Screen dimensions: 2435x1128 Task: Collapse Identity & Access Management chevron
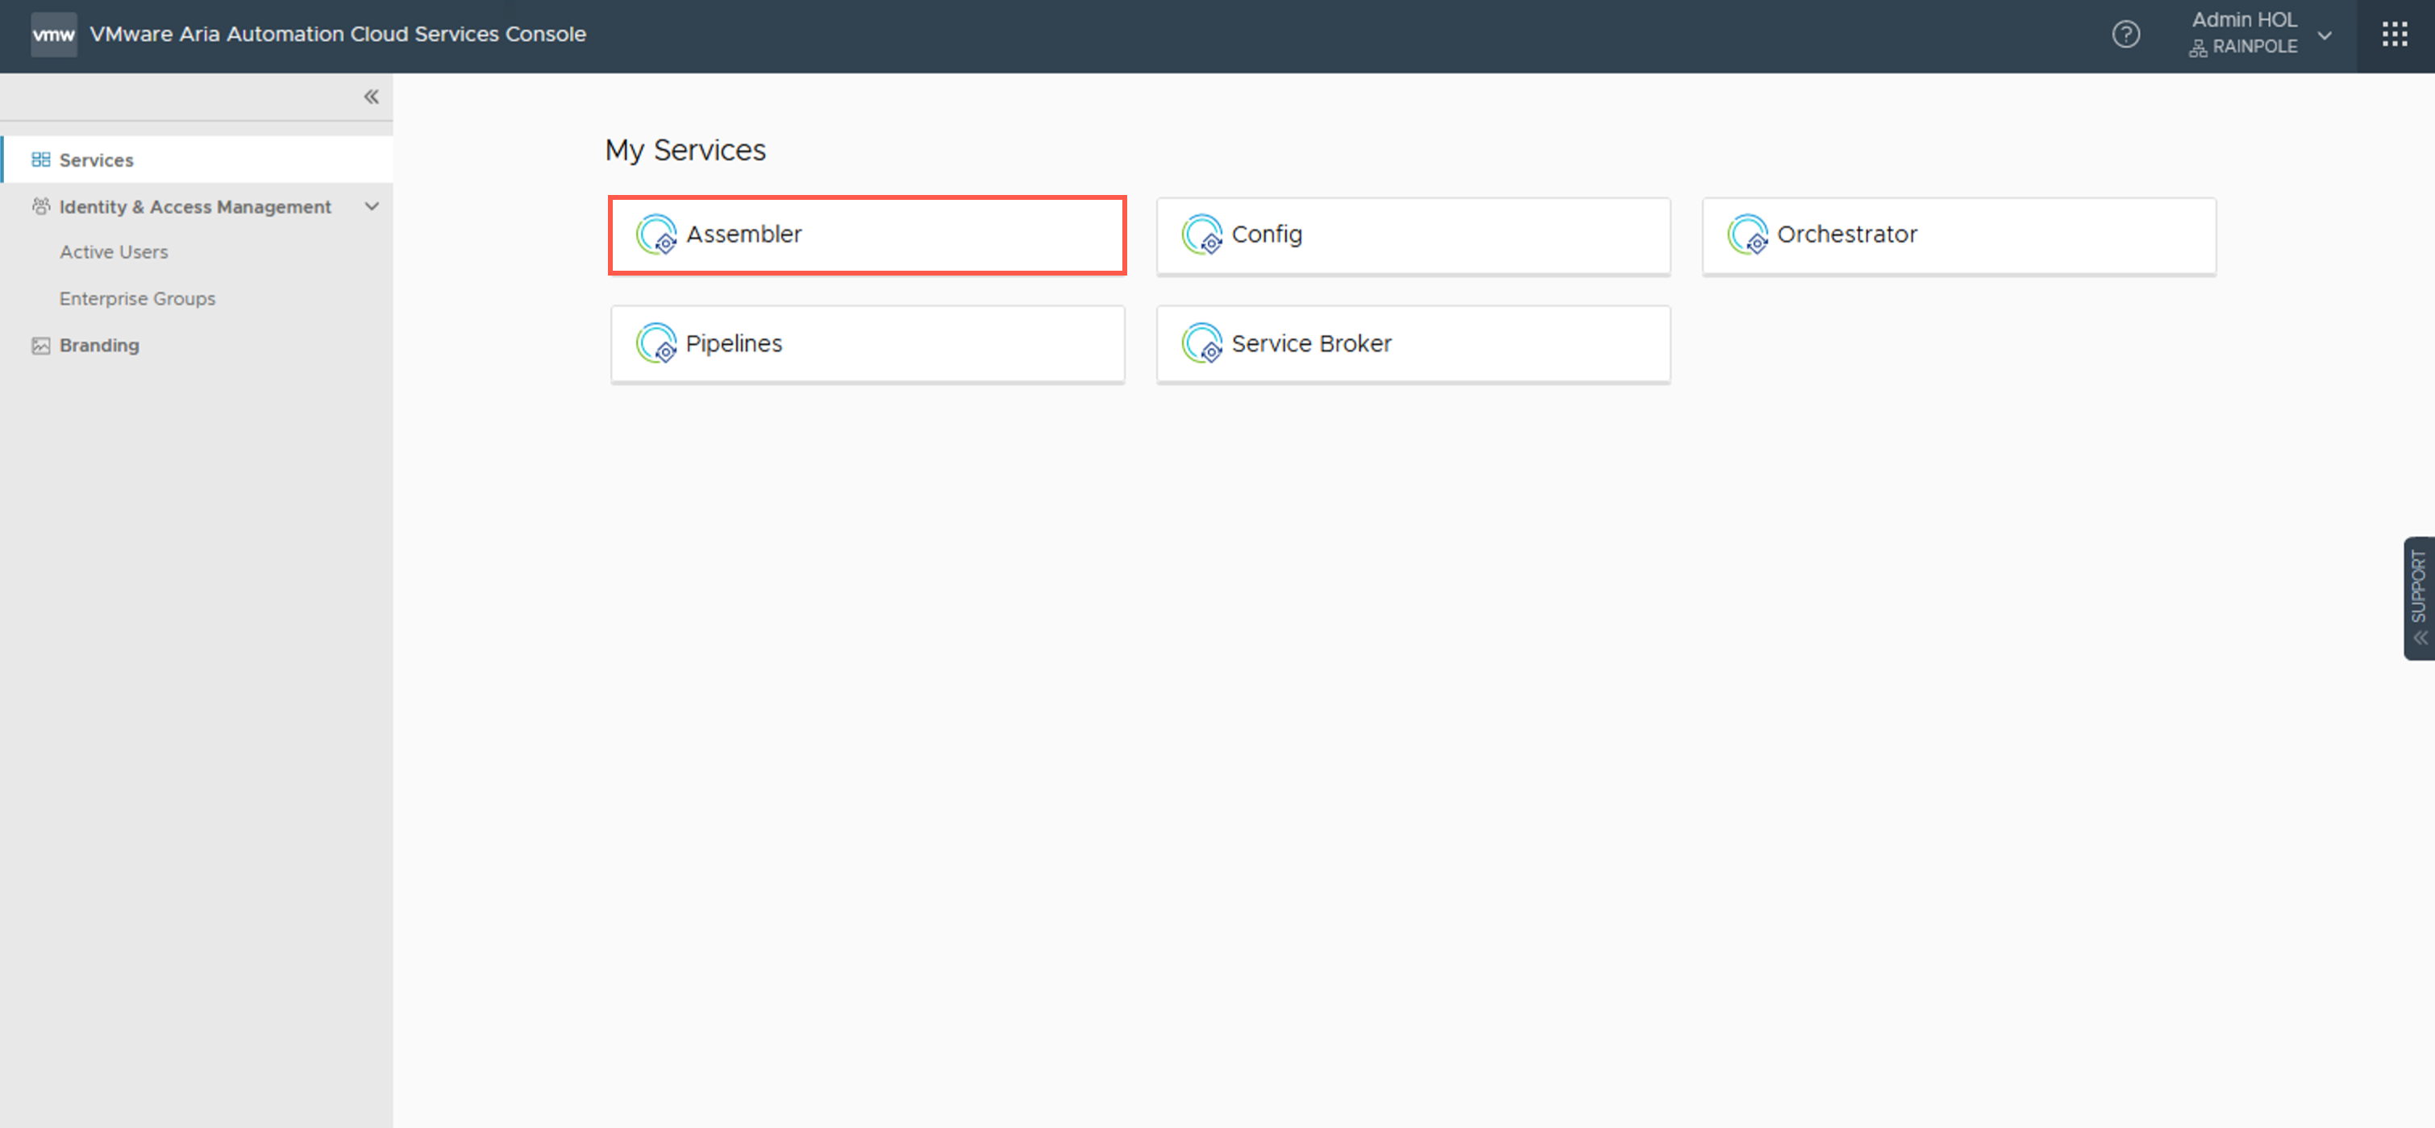tap(372, 207)
